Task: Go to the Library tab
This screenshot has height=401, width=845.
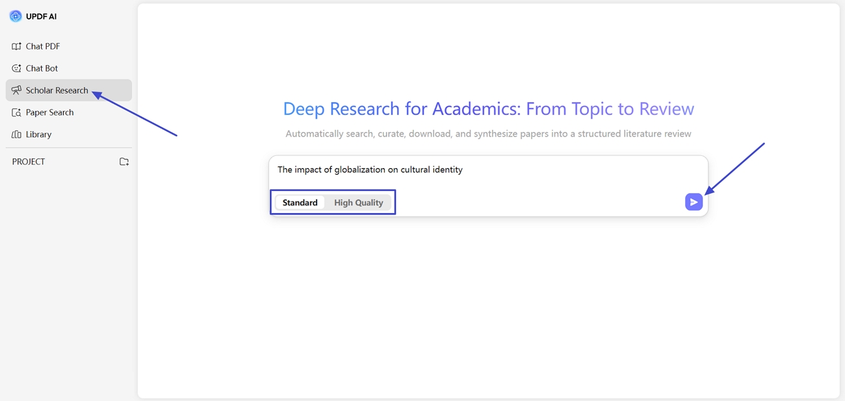Action: (x=39, y=134)
